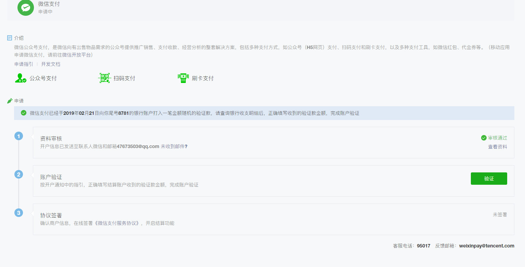Click the 刷卡支付 card reader icon

click(x=183, y=78)
